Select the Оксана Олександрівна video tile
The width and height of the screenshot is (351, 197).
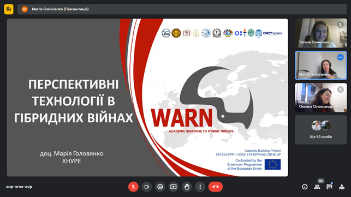[321, 98]
